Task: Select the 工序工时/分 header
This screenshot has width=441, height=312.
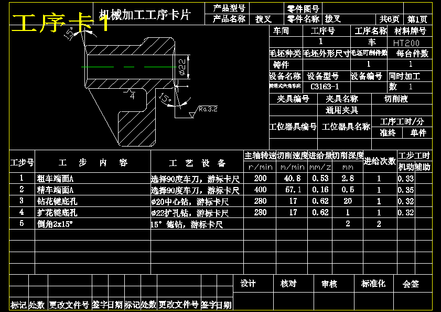Action: [x=402, y=121]
